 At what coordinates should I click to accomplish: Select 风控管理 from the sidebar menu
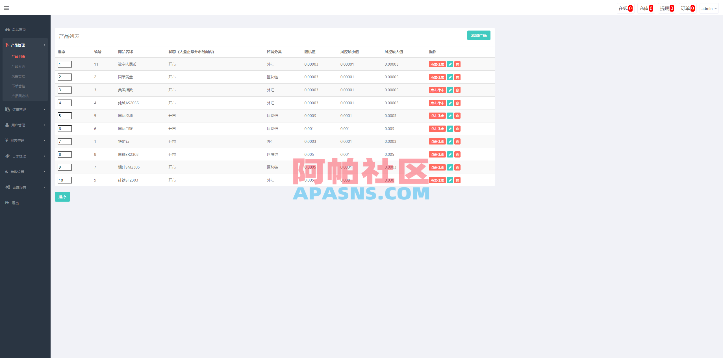coord(18,76)
